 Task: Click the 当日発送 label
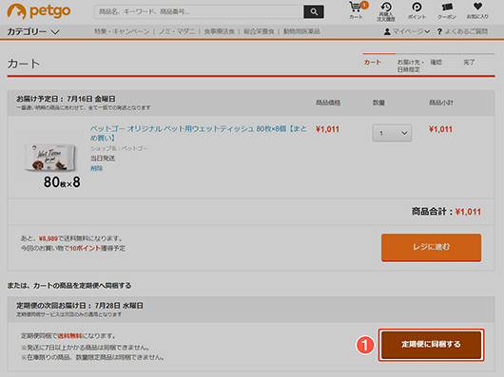tap(103, 159)
